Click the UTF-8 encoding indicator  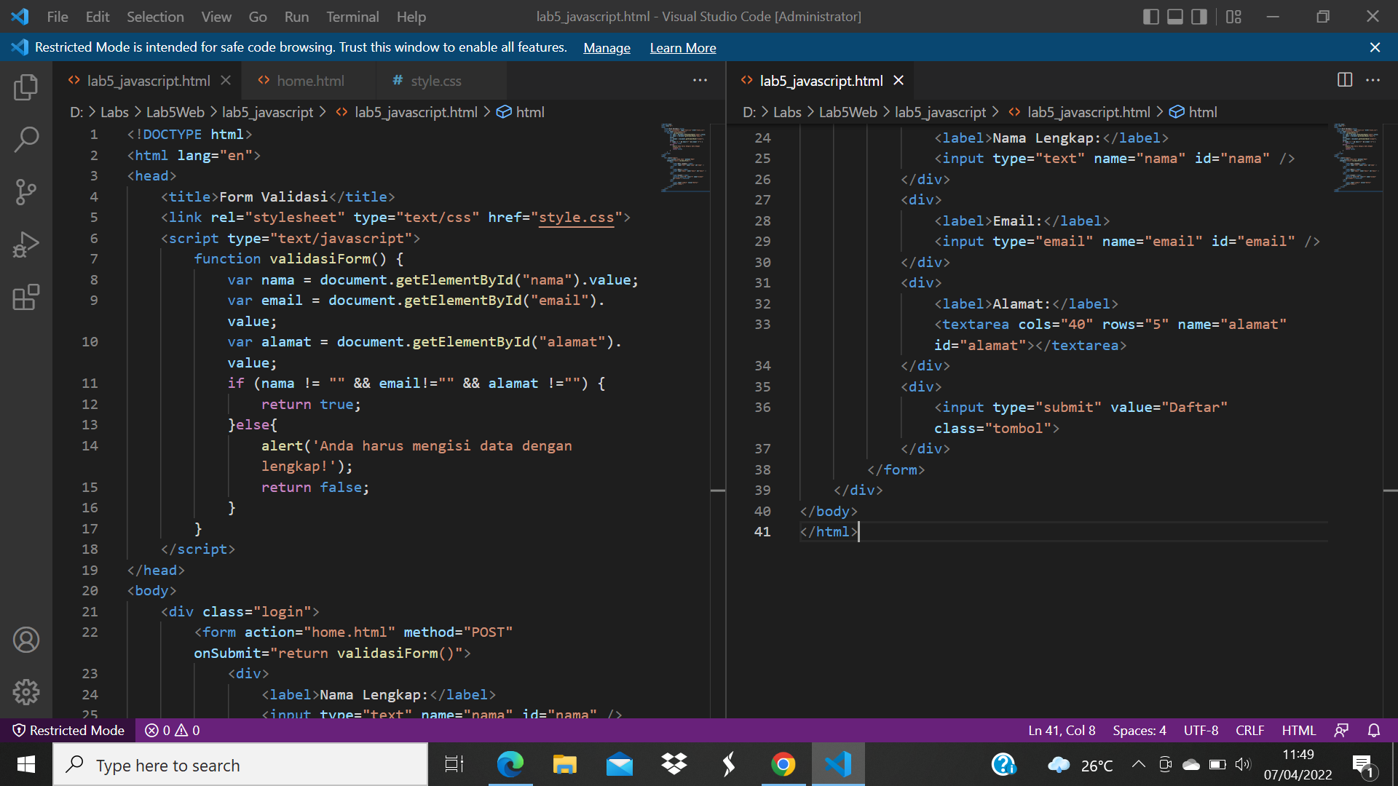coord(1200,730)
